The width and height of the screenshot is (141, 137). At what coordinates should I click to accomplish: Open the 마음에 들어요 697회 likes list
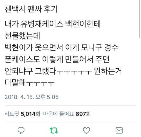67,114
